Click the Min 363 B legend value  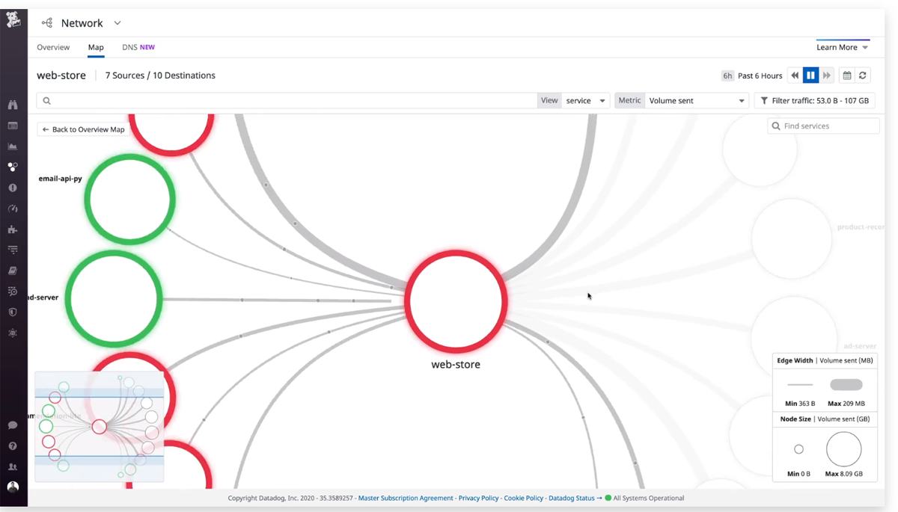pos(800,404)
